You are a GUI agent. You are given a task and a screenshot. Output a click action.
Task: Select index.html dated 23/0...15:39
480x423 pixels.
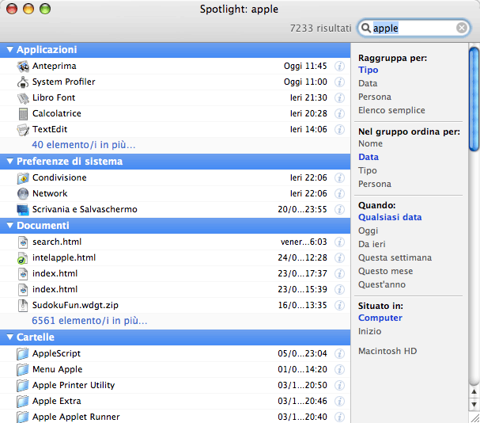pyautogui.click(x=175, y=290)
